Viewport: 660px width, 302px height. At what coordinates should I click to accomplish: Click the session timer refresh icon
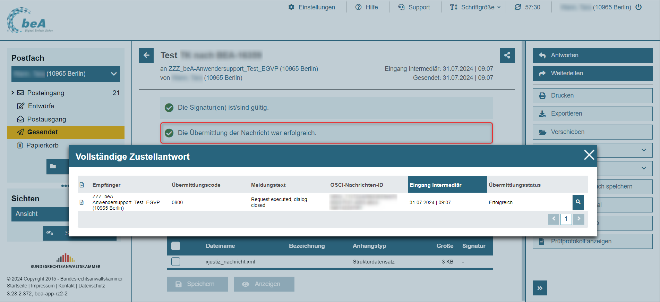click(517, 7)
